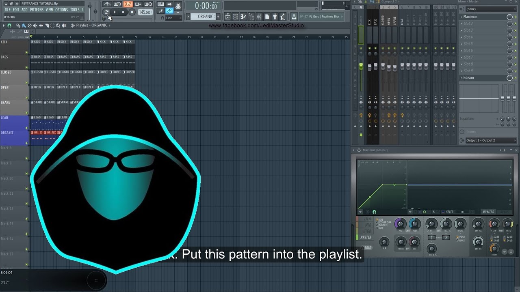Select COMP OFF option in Maximus
The image size is (520, 292).
pos(383,222)
